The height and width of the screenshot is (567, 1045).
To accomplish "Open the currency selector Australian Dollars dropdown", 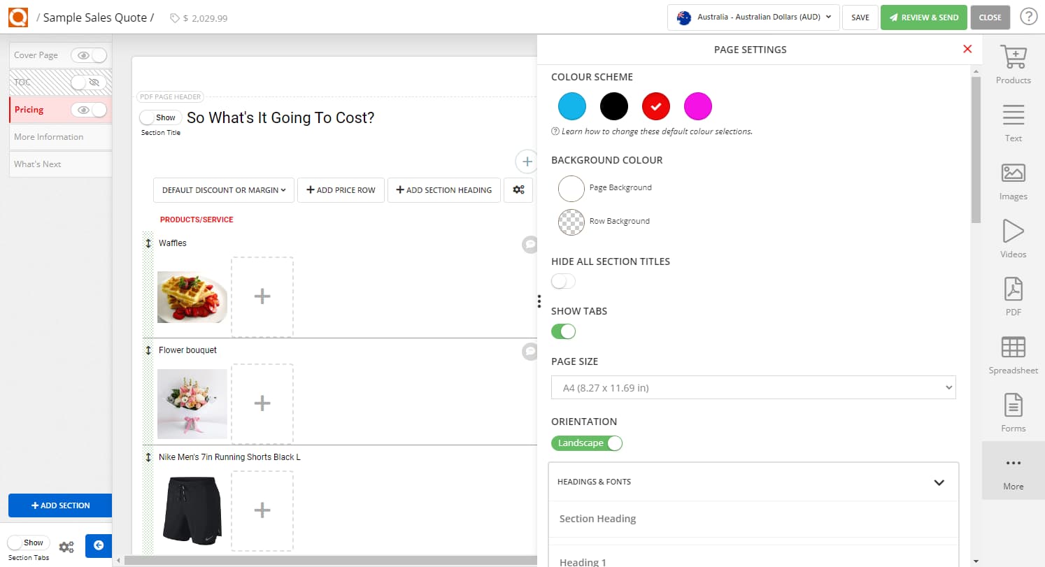I will (753, 17).
